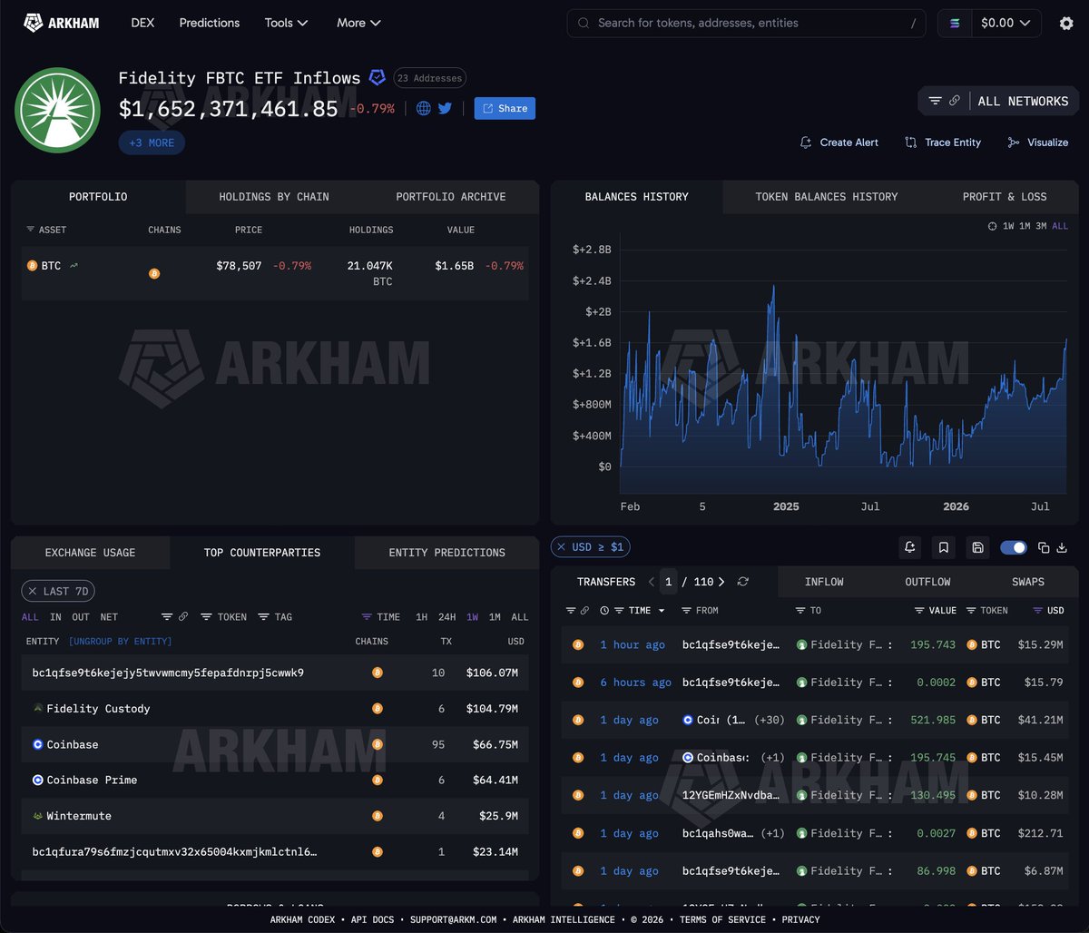Select ALL chart range
1089x933 pixels.
(1060, 226)
